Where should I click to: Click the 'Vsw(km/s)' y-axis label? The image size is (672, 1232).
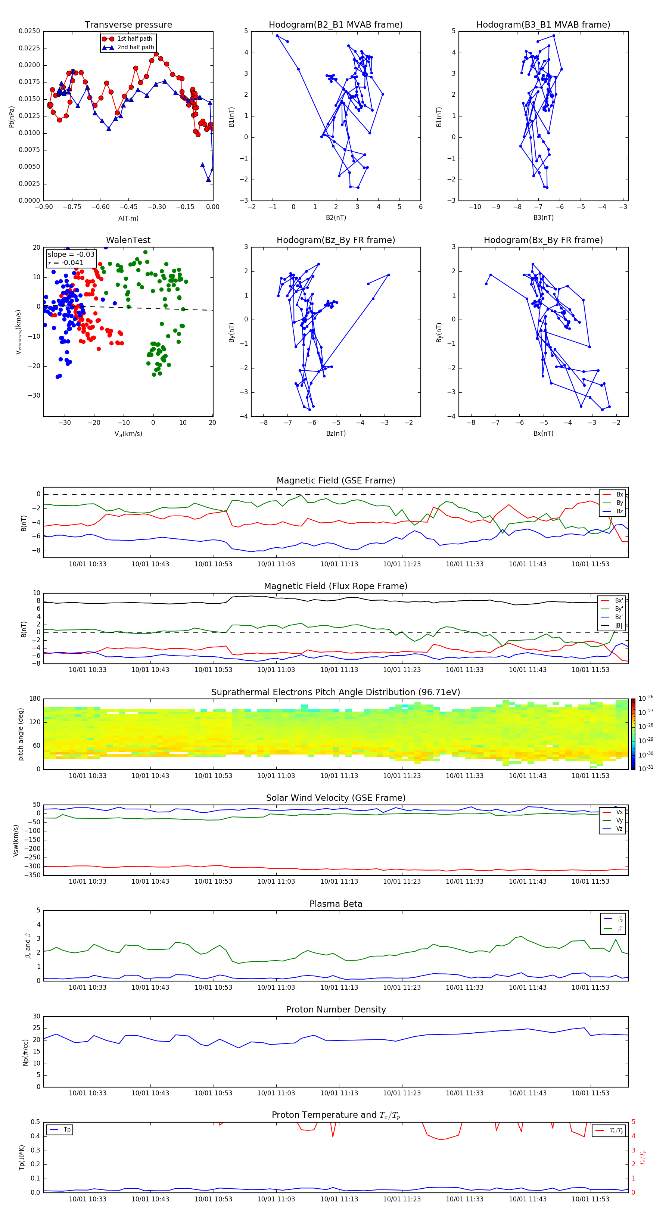point(15,840)
